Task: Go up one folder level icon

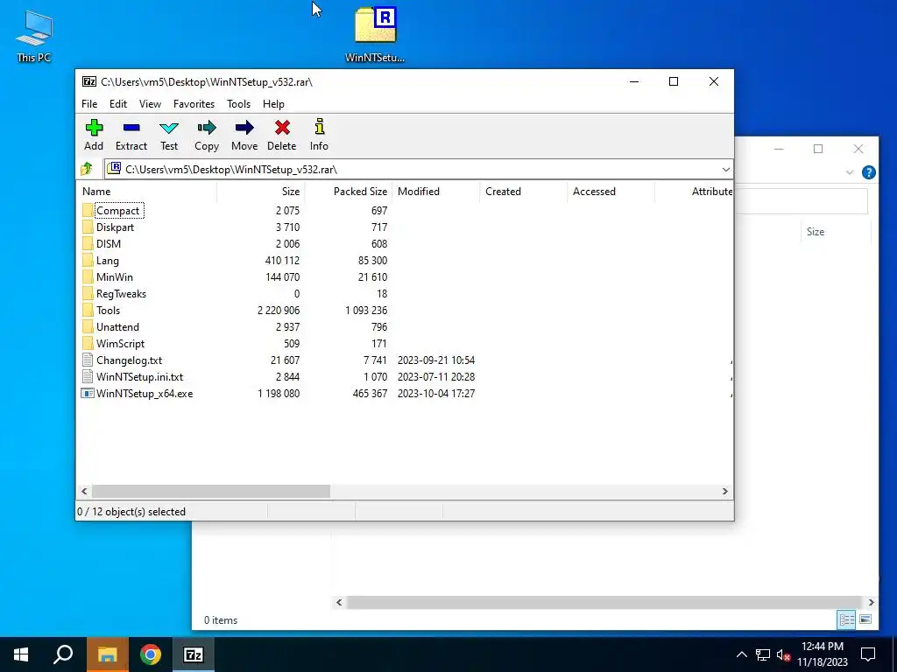Action: tap(87, 169)
